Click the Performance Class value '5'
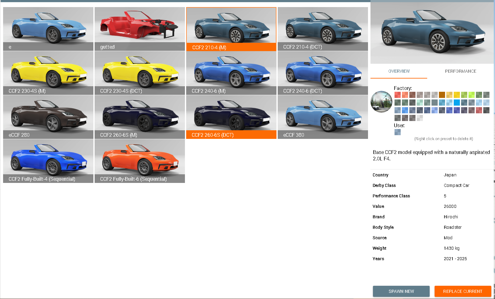 coord(445,196)
